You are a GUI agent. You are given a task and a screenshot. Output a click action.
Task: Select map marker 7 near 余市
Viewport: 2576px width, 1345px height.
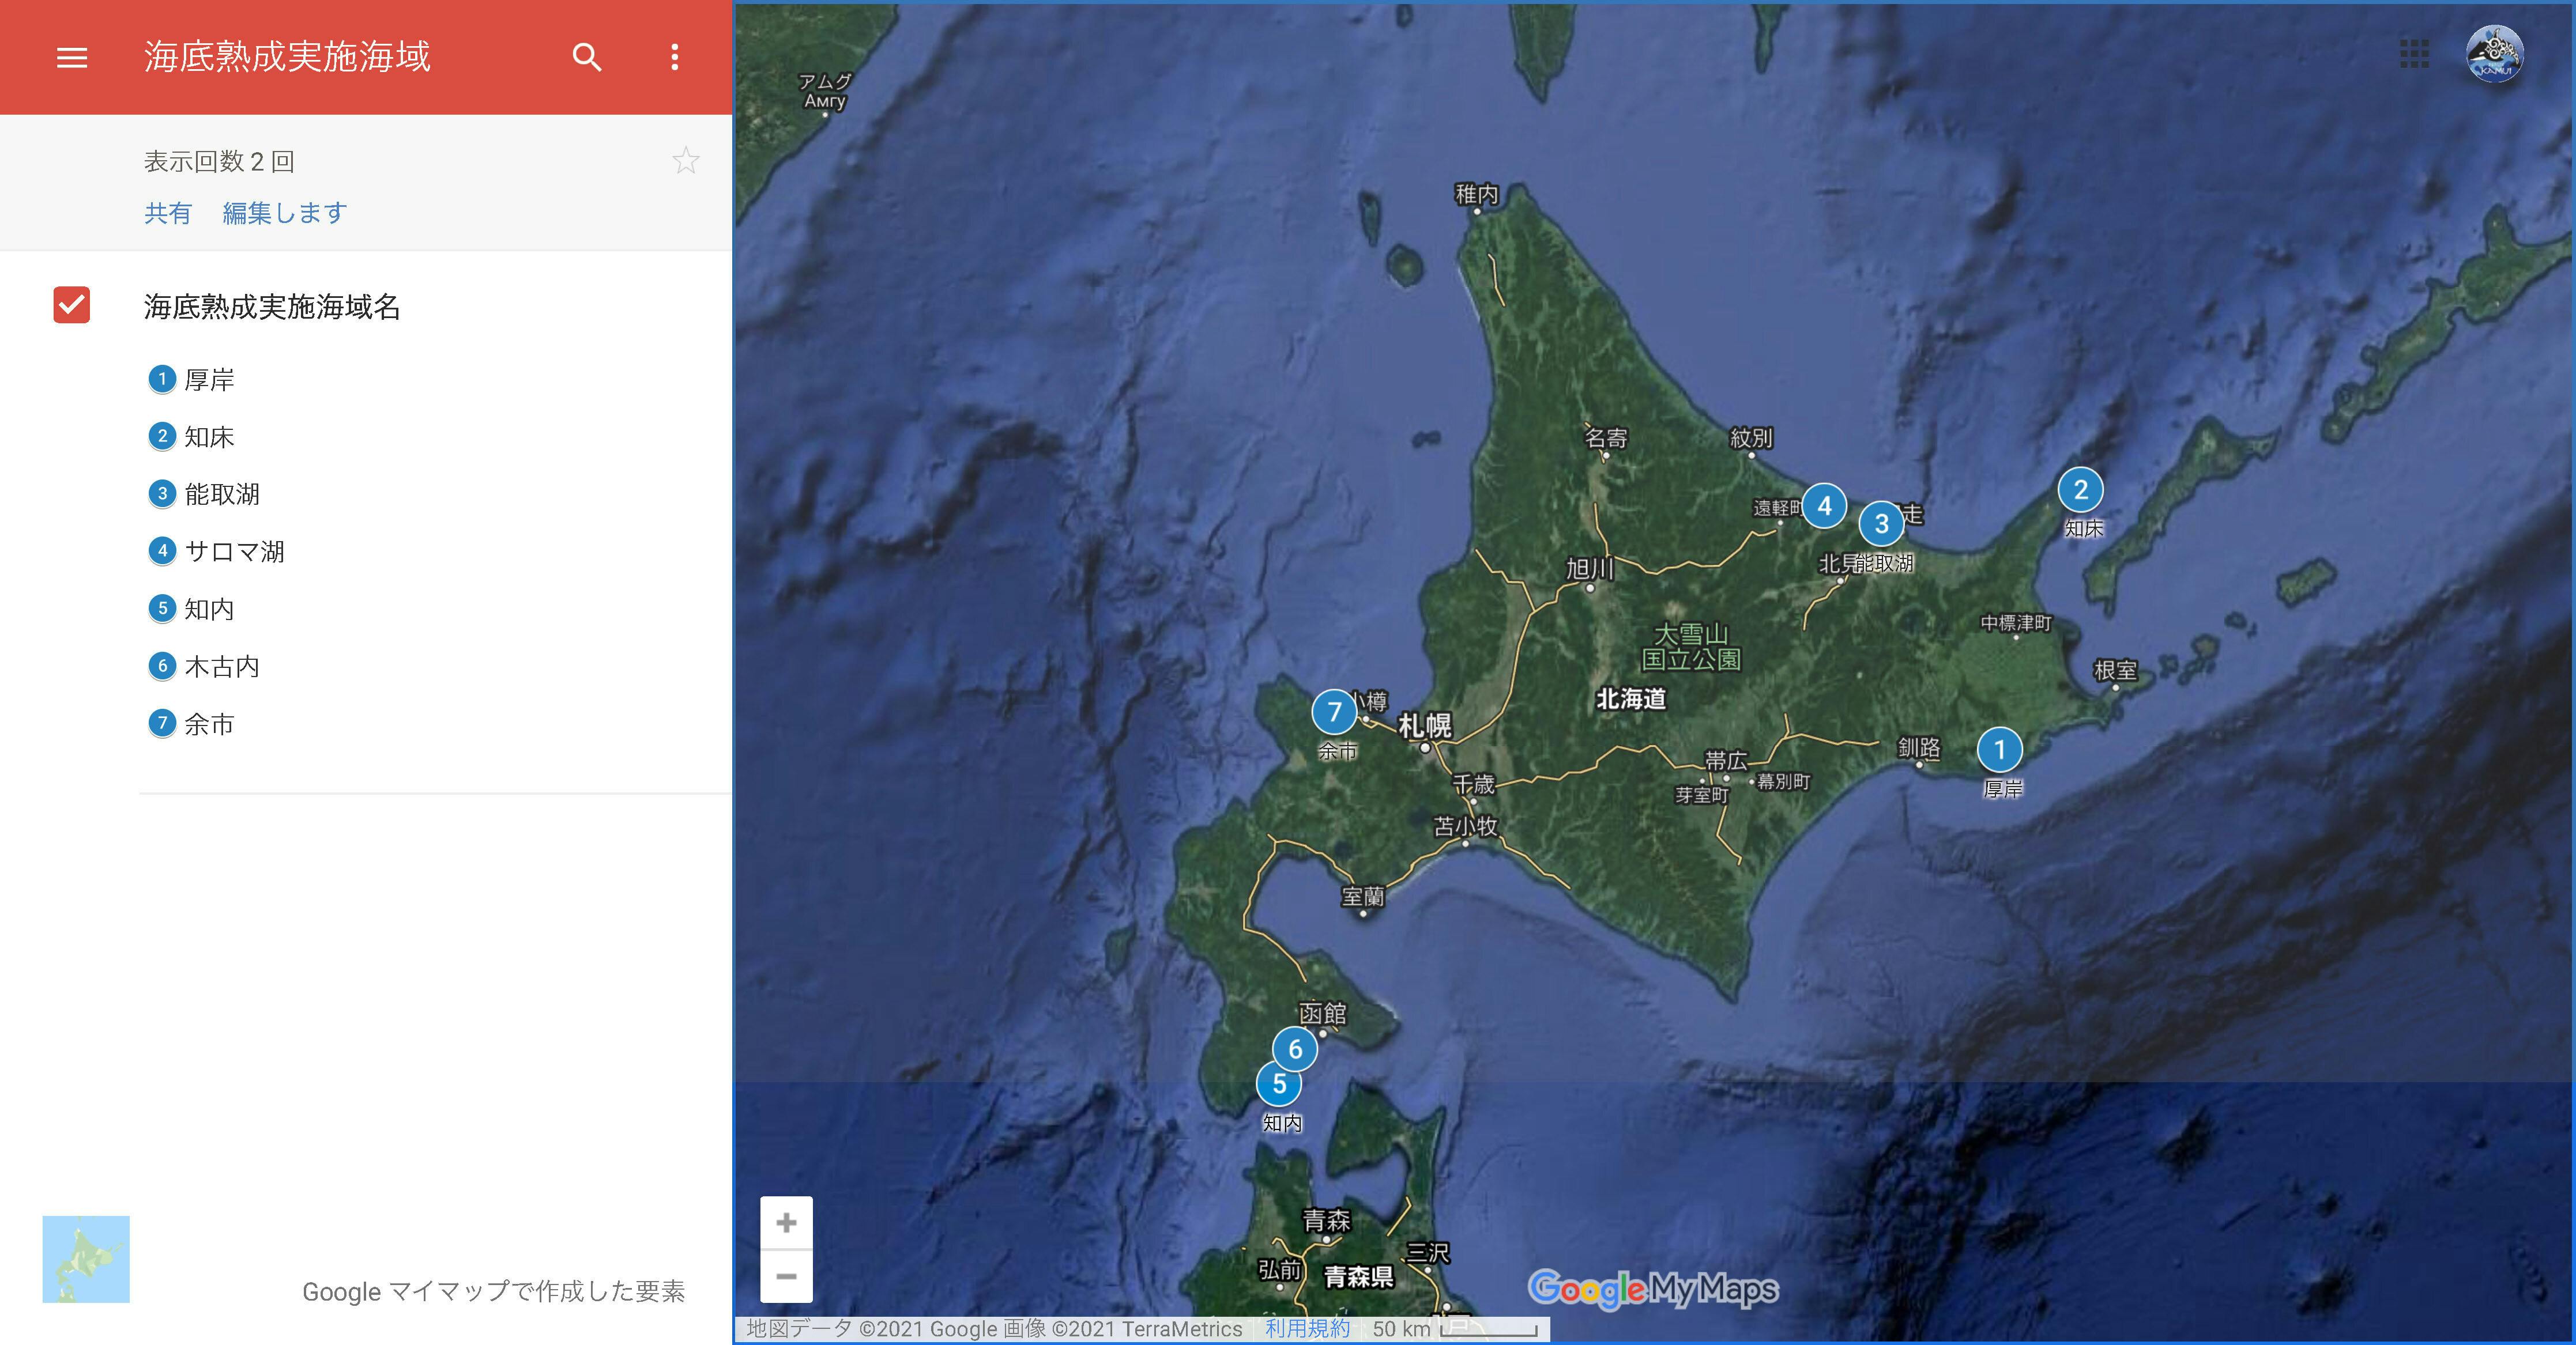click(1334, 712)
